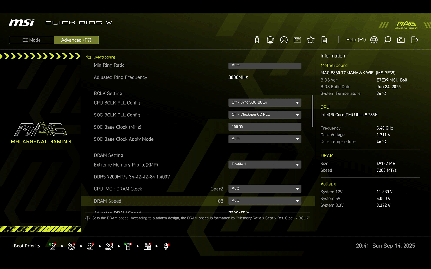
Task: Click the SOC Base Clock 100.00 field
Action: coord(265,127)
